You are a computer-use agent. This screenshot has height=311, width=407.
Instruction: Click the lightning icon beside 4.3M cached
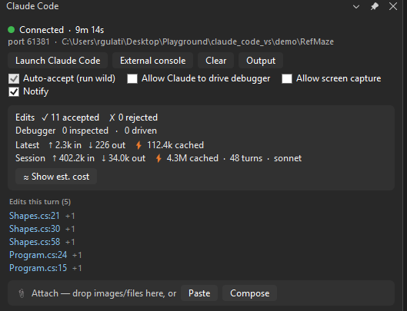(x=158, y=158)
